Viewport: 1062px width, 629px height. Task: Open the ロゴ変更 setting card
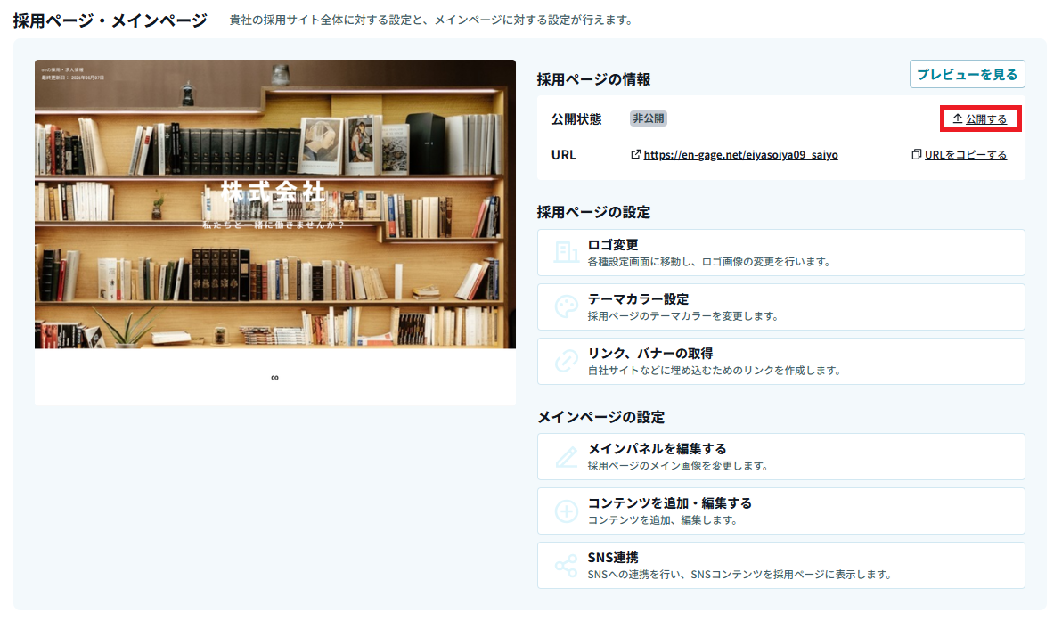point(781,252)
